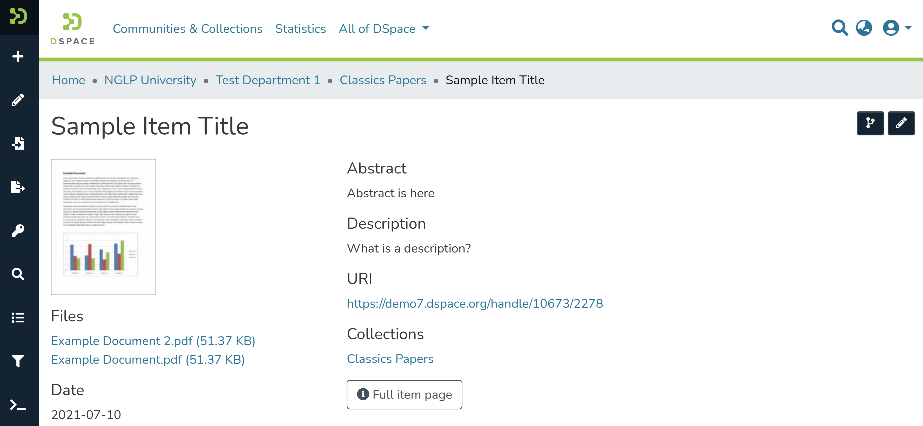Expand the All of DSpace dropdown
923x426 pixels.
click(384, 29)
